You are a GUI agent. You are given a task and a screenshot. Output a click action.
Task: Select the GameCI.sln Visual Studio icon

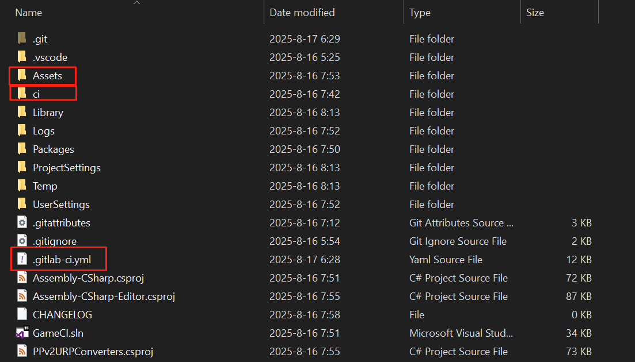point(22,333)
